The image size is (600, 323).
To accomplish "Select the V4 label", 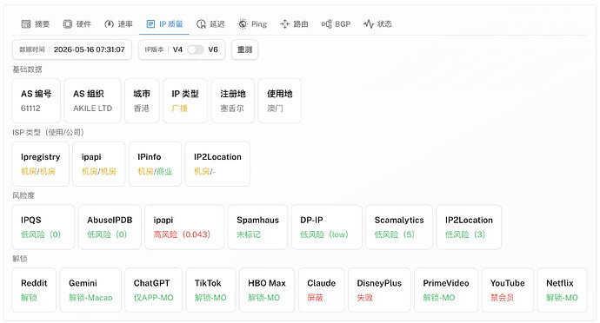I will [177, 49].
